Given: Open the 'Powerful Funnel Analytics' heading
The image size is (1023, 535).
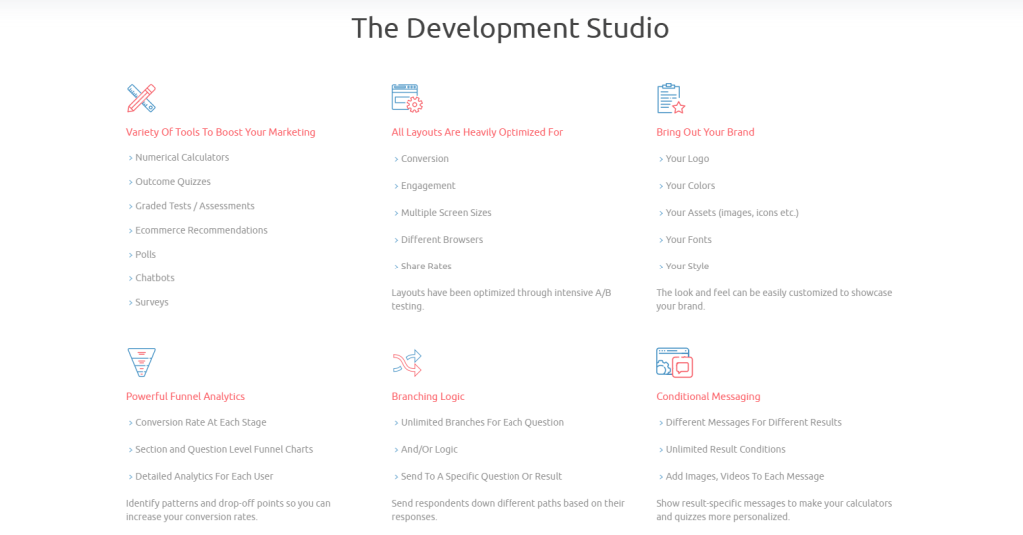Looking at the screenshot, I should pos(185,396).
